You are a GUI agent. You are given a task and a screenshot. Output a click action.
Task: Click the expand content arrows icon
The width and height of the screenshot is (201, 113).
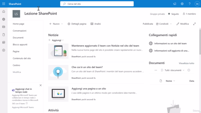coord(194,24)
